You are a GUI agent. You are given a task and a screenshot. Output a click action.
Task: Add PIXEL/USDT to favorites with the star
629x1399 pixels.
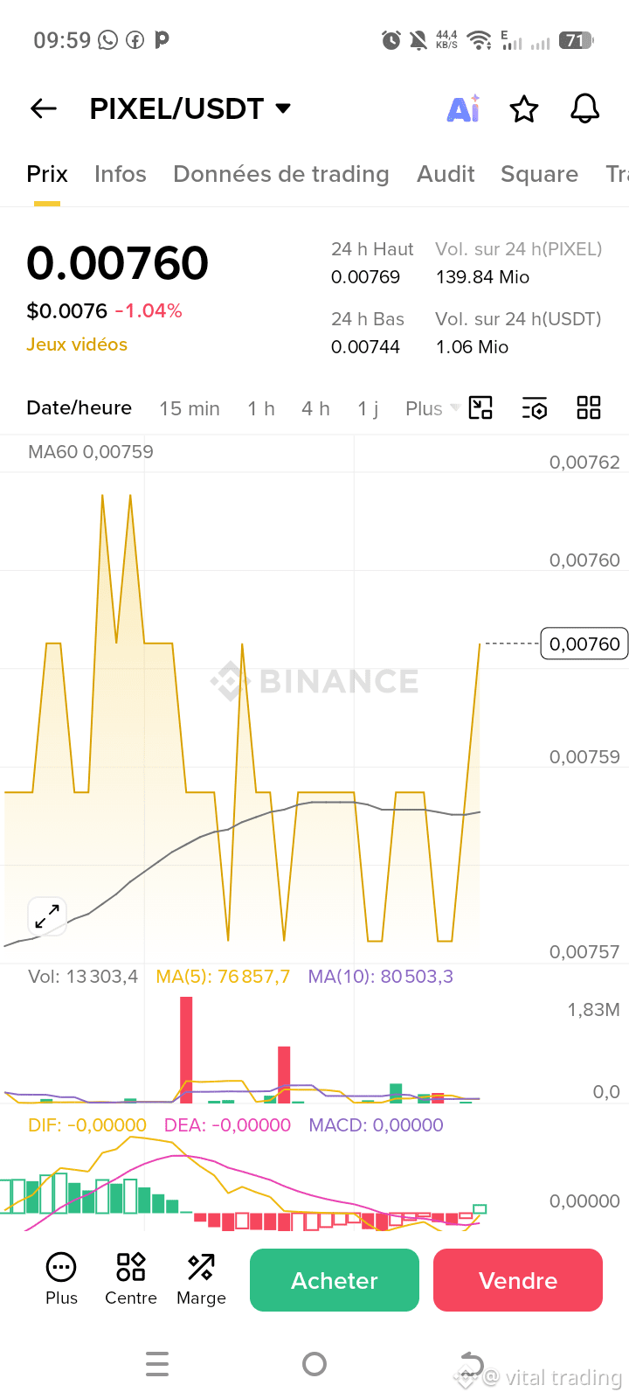524,109
